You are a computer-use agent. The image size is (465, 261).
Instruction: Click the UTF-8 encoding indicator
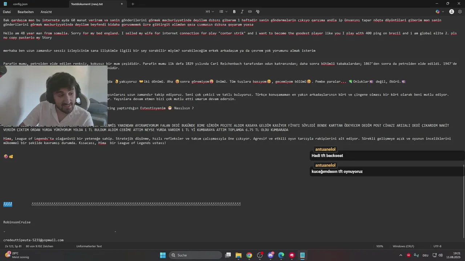437,246
